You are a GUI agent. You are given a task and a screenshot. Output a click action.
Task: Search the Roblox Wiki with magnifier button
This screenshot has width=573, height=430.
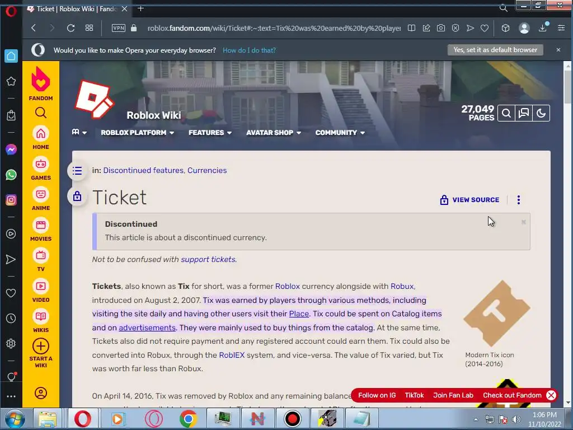506,113
